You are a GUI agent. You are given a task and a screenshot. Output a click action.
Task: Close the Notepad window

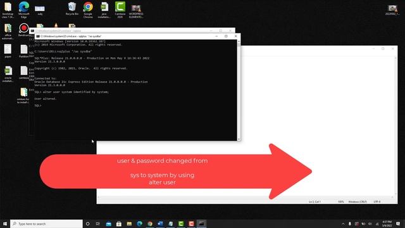392,49
